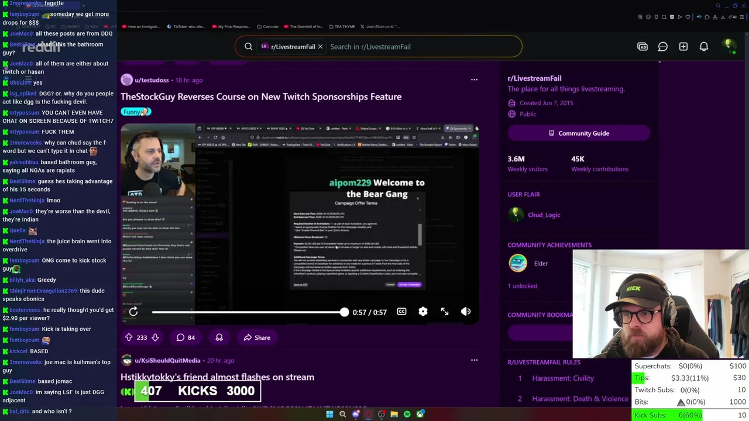Open the 'TEA THYME' bookmark folder
The width and height of the screenshot is (749, 421).
point(342,26)
